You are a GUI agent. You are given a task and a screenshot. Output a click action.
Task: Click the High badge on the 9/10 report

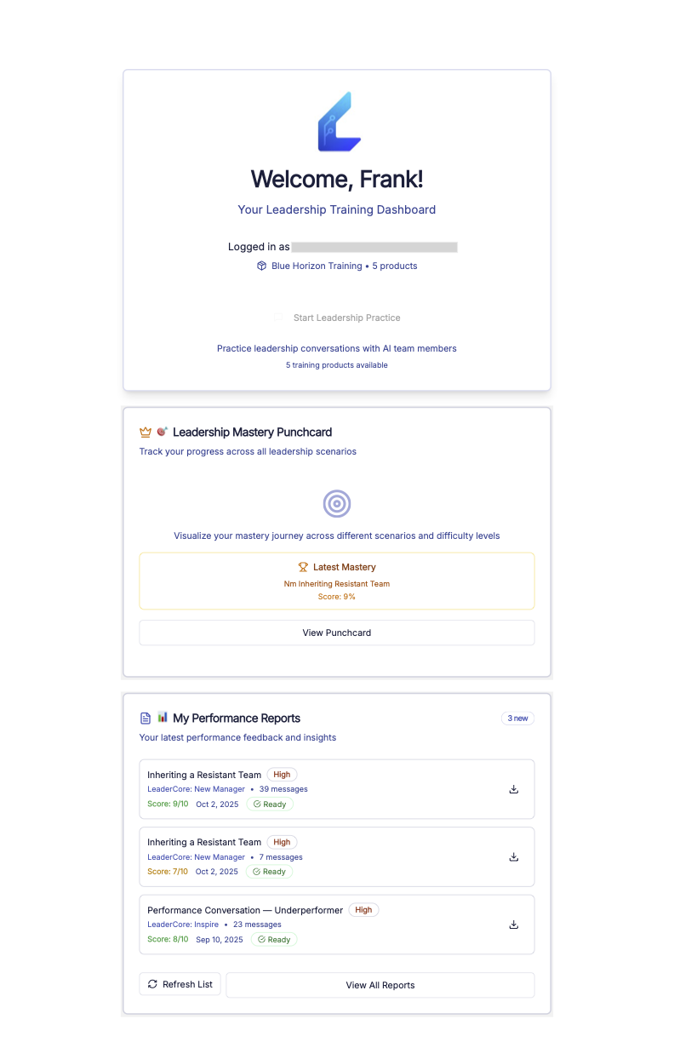pos(282,775)
